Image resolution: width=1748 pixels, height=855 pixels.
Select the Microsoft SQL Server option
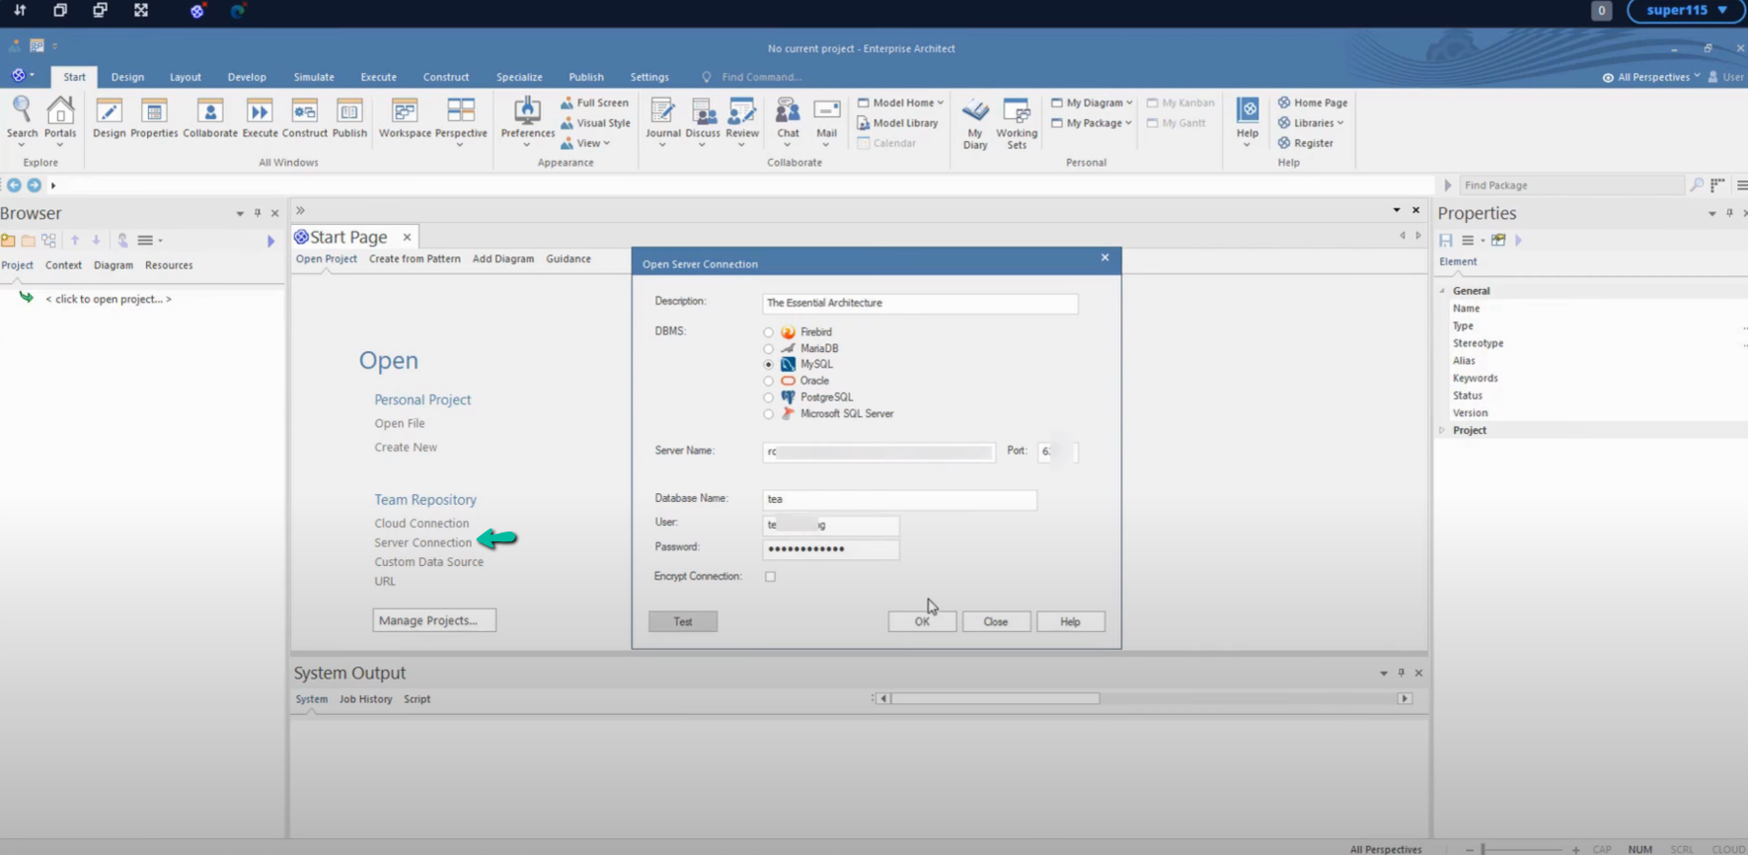pyautogui.click(x=768, y=414)
